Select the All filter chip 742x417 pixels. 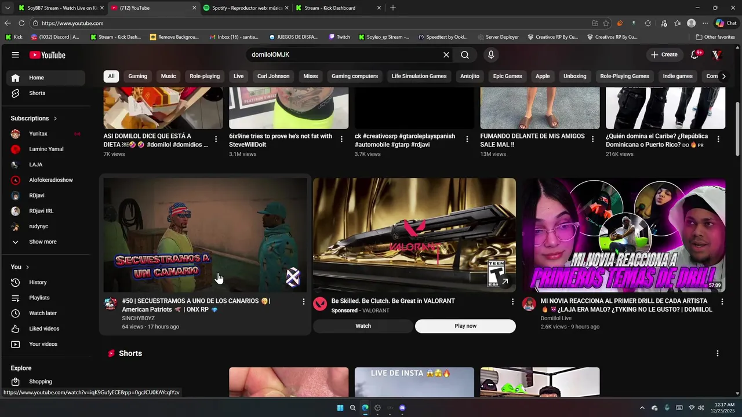[x=111, y=76]
